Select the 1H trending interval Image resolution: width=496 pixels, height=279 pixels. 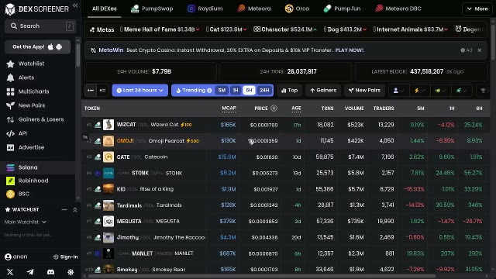236,91
